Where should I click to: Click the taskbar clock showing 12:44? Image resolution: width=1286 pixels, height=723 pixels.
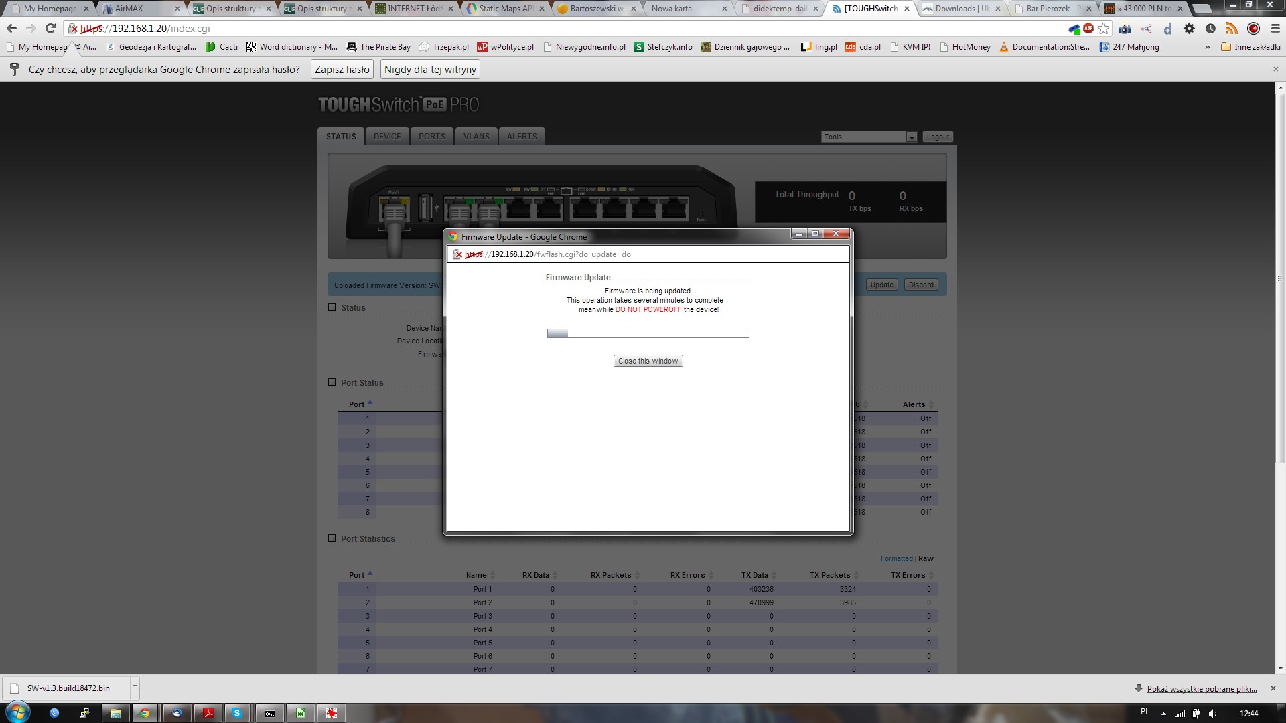click(x=1248, y=714)
